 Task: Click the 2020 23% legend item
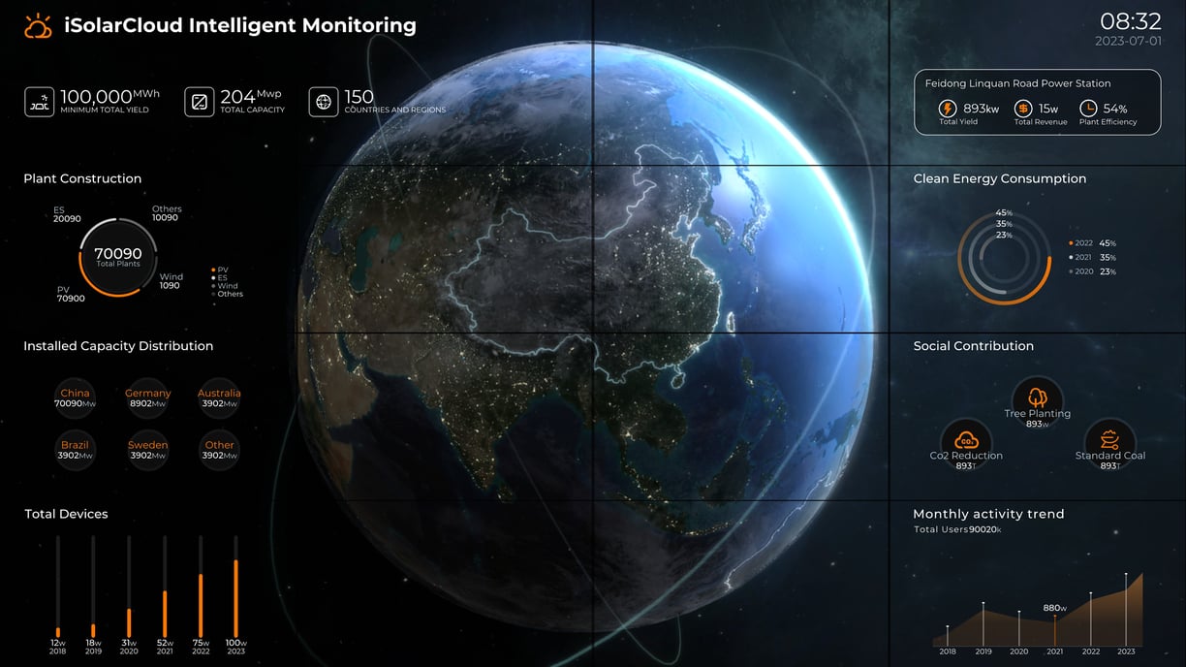pos(1092,271)
